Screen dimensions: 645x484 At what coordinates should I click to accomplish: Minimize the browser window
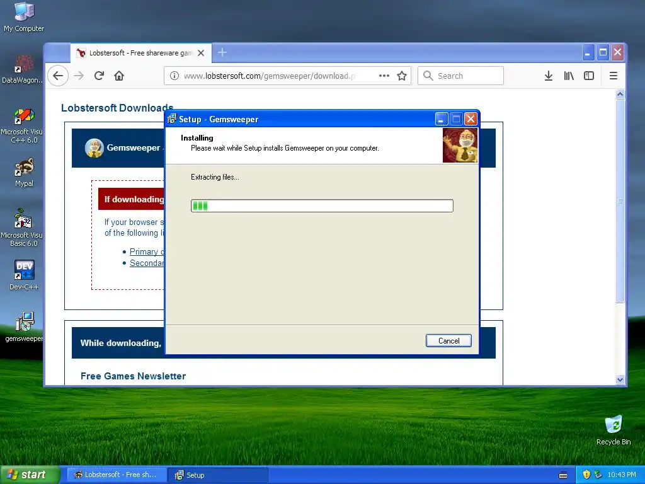pyautogui.click(x=588, y=53)
